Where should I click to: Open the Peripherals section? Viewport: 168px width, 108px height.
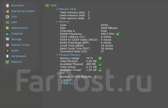[x=18, y=56]
